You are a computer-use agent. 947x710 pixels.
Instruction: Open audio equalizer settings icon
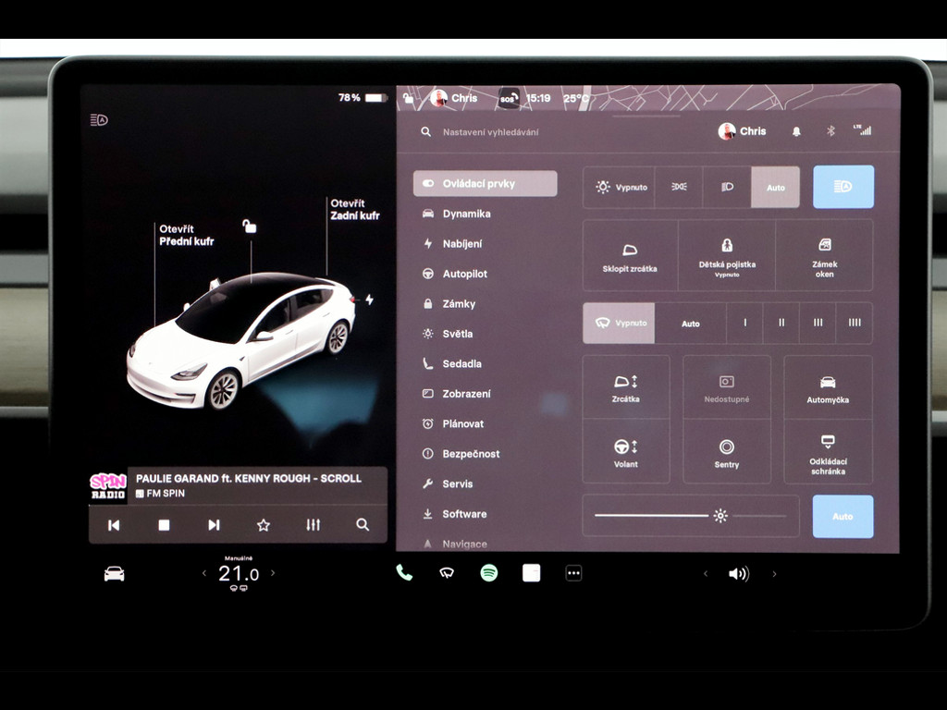(x=314, y=525)
